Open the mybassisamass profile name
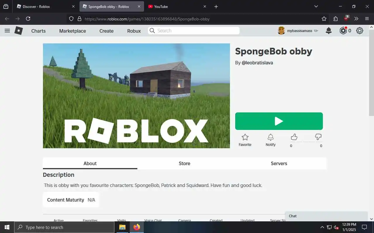374x233 pixels. point(299,31)
